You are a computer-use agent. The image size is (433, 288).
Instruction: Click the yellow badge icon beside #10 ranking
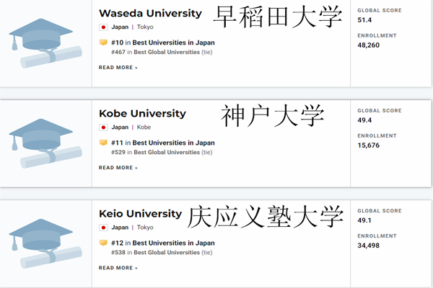[103, 42]
